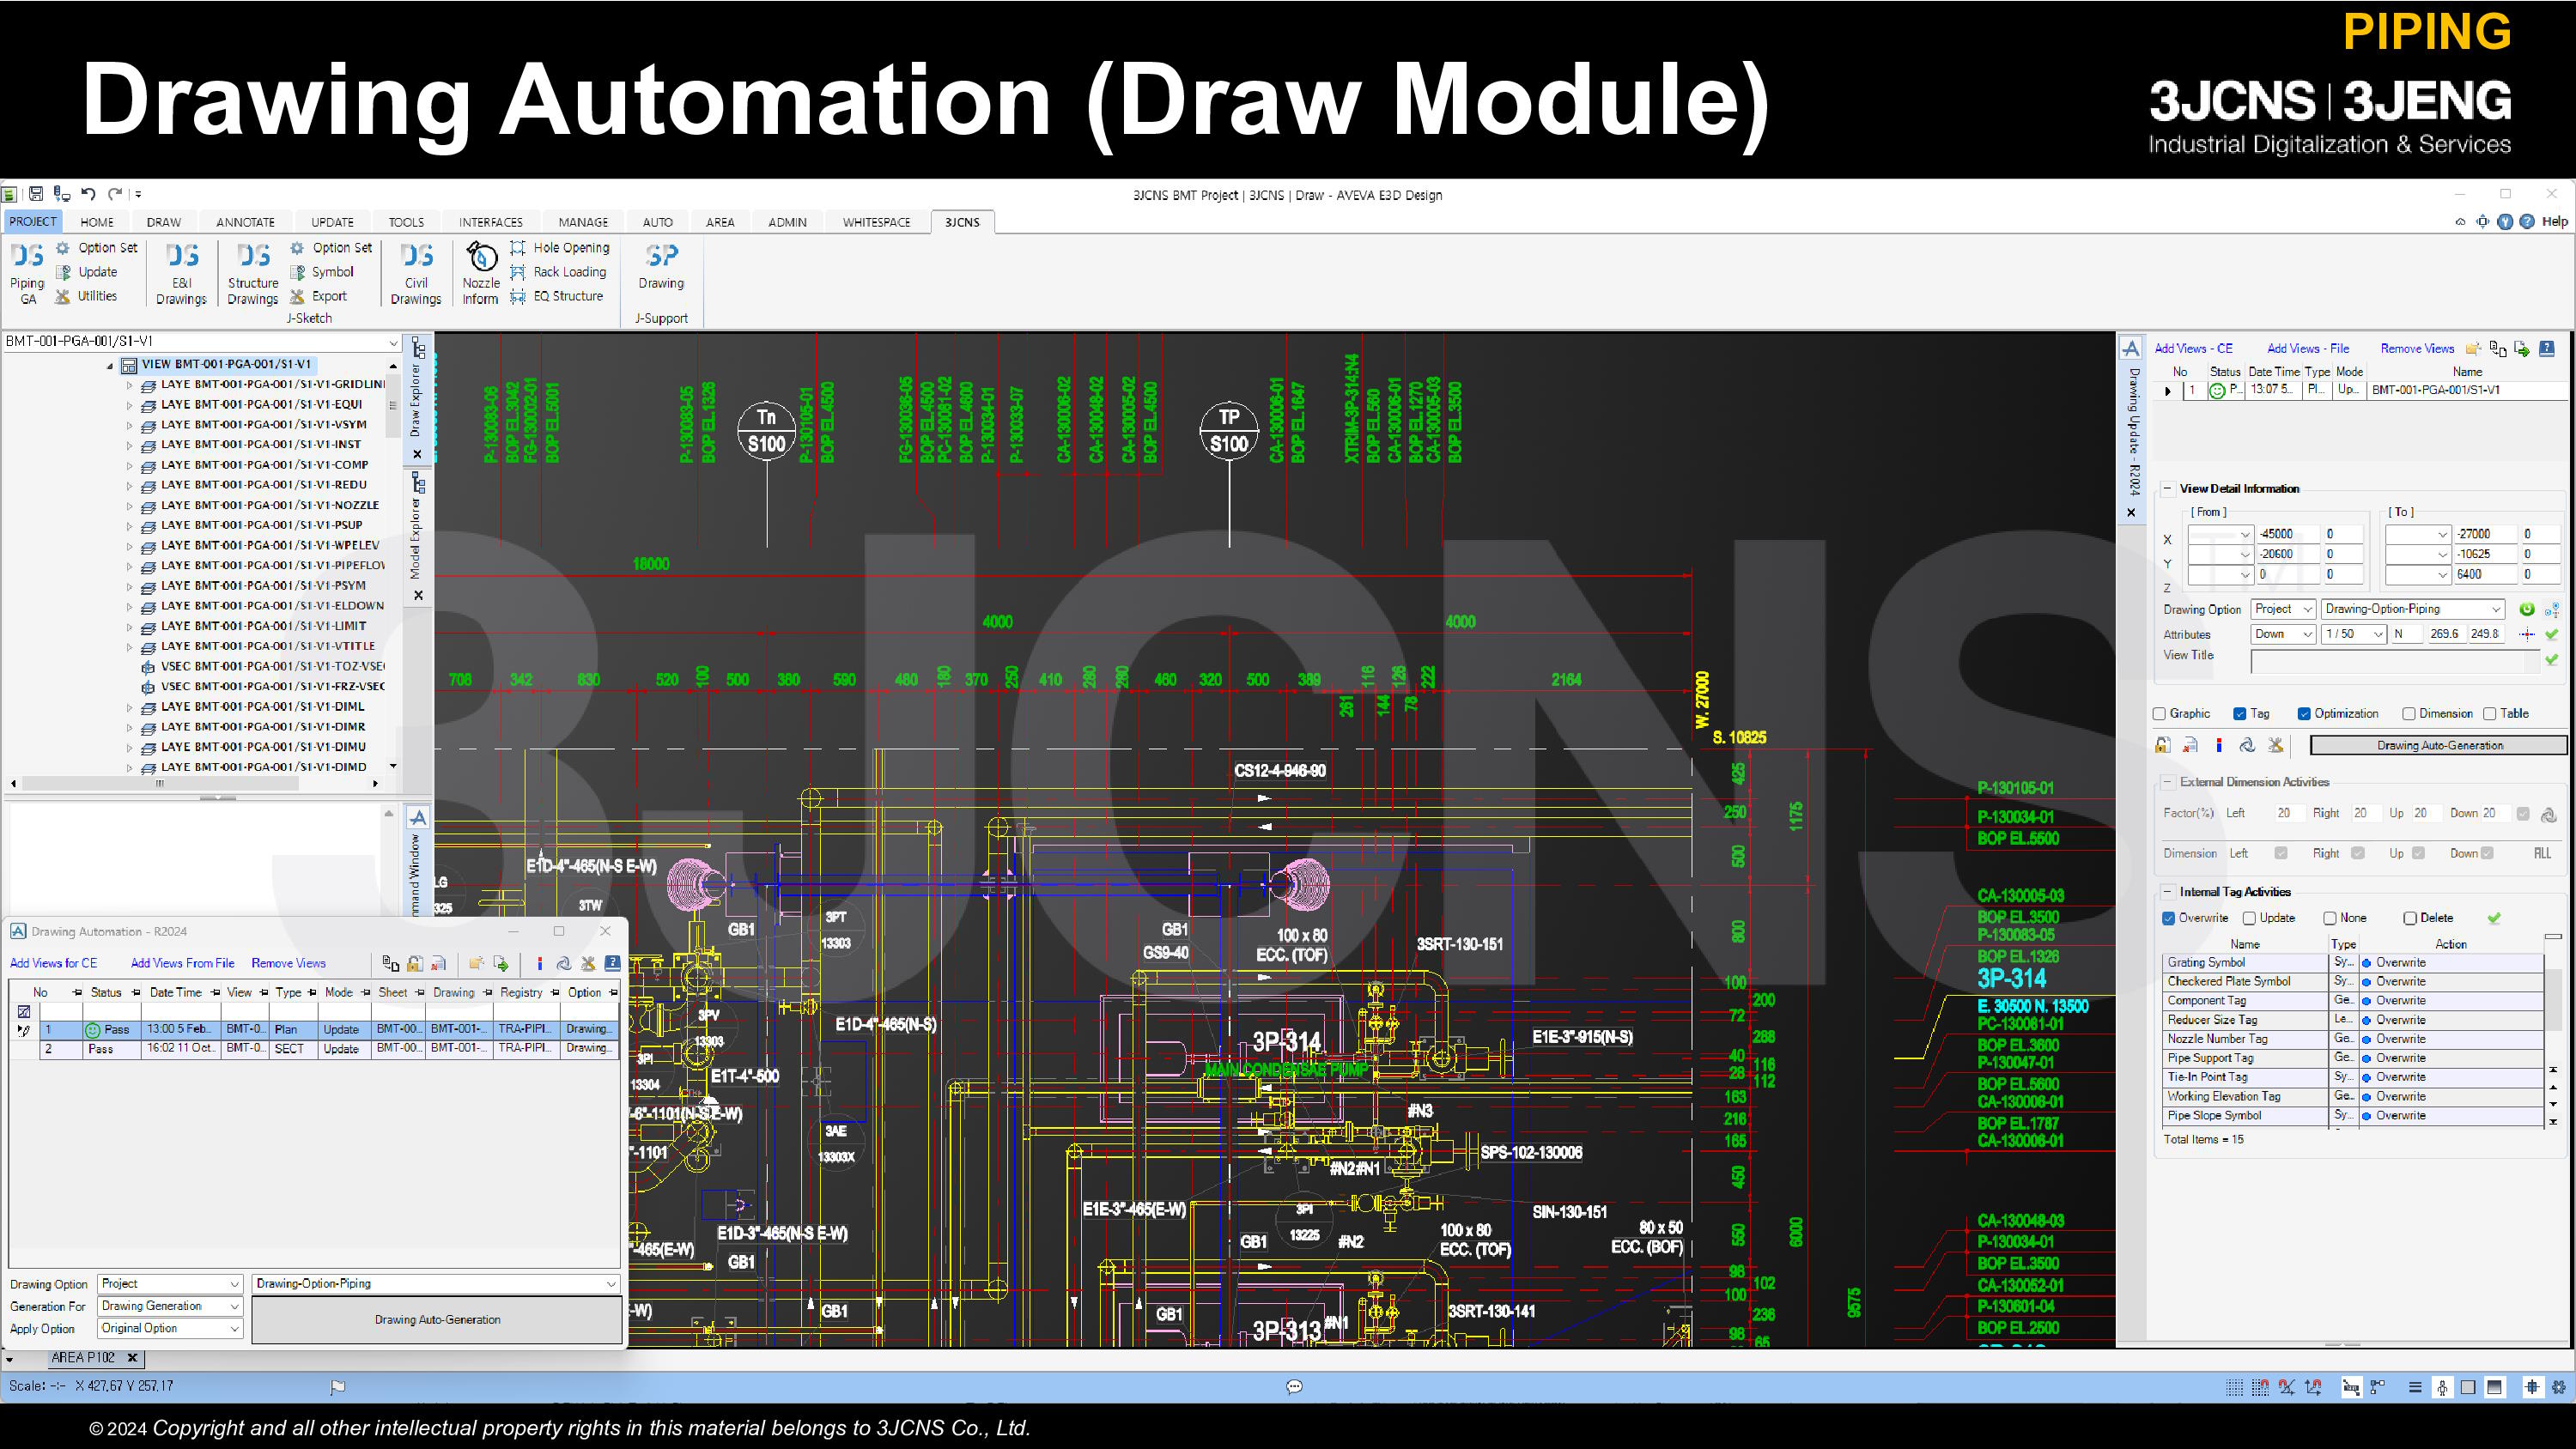This screenshot has width=2576, height=1449.
Task: Check Delete in Internal Tag Activities
Action: (2410, 918)
